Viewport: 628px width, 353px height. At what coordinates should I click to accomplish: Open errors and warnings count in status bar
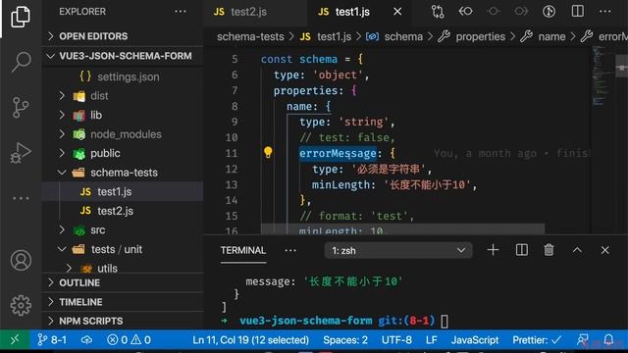129,340
